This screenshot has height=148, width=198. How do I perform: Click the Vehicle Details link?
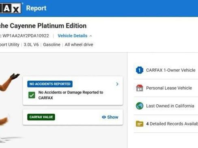tap(73, 36)
